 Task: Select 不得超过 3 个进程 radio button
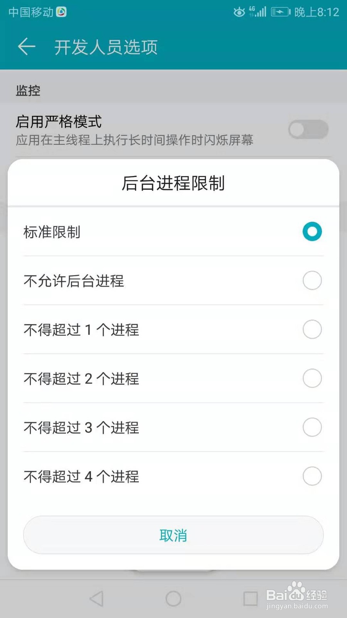tap(312, 427)
